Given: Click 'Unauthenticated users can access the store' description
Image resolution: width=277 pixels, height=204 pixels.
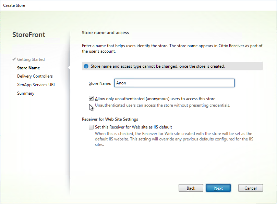Looking at the screenshot, I should coord(162,105).
